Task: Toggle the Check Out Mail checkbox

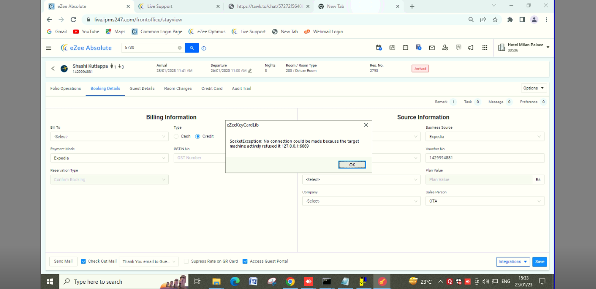Action: pos(83,261)
